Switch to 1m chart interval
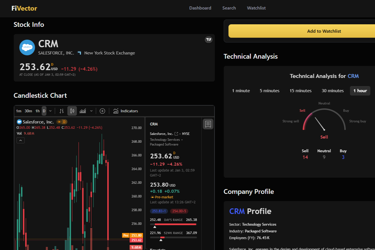 19,111
